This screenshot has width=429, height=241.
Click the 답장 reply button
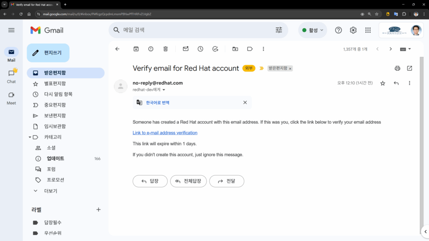150,181
